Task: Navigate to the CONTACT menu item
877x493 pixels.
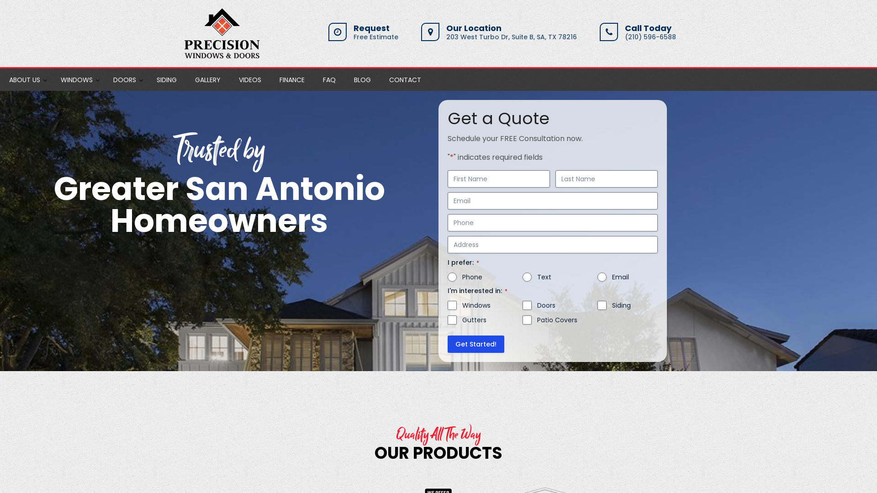Action: click(405, 79)
